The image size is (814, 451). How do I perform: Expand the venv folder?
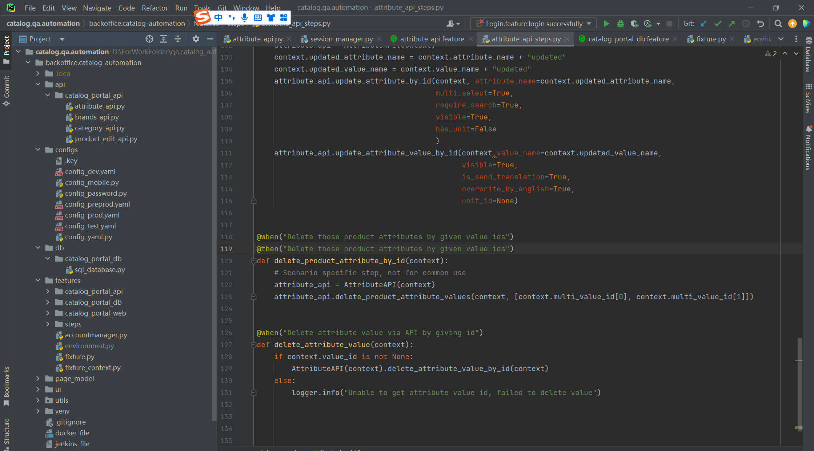tap(38, 411)
